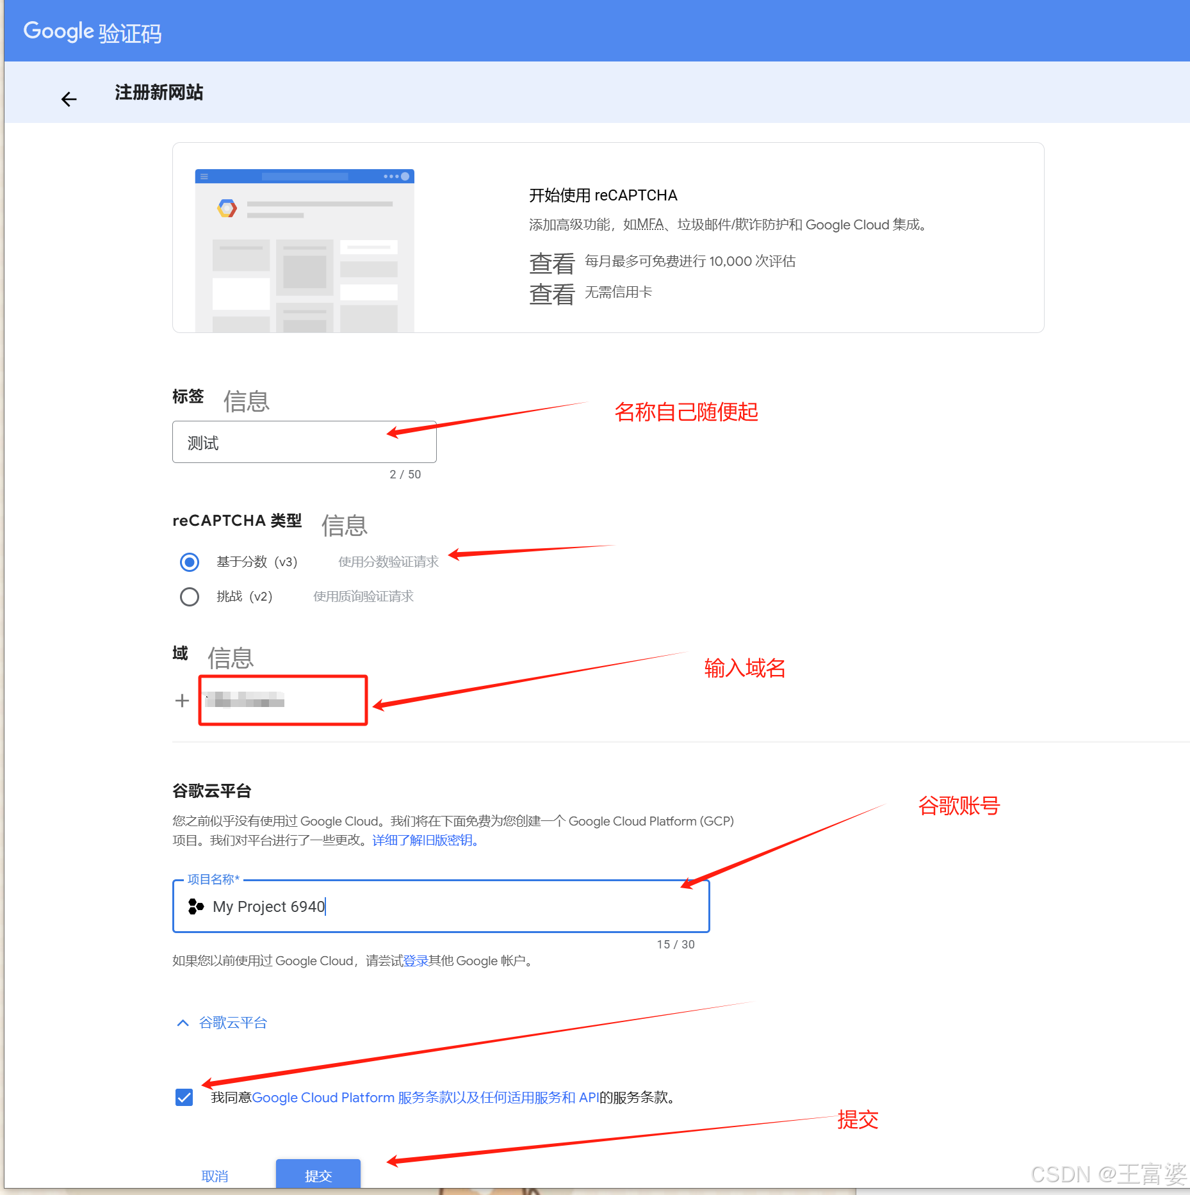
Task: Click 每月最多可免费进行 10,000 次评估 text
Action: [x=690, y=261]
